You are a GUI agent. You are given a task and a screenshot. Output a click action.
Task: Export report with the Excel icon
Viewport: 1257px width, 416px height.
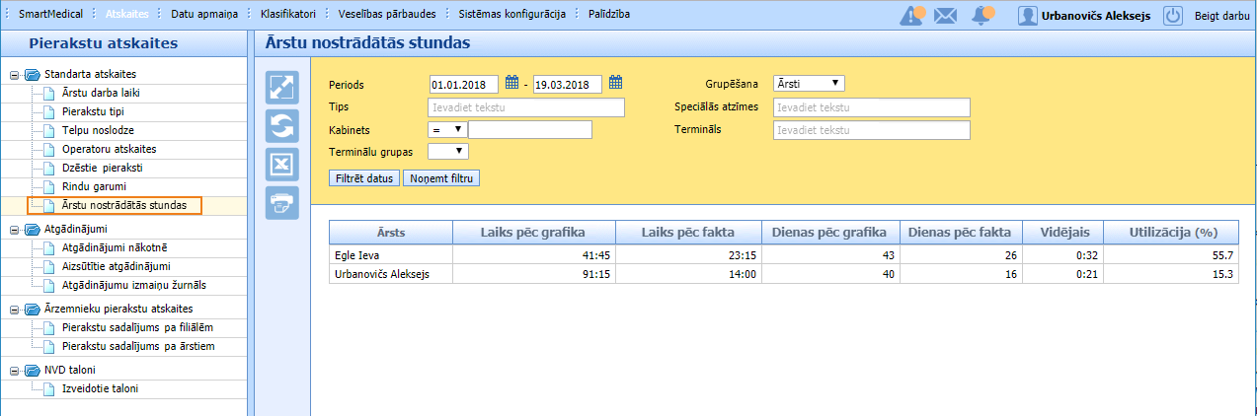[282, 165]
